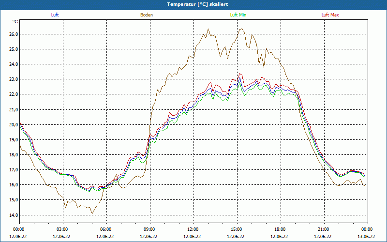Click the 03:00 time axis label
The image size is (387, 242).
[x=62, y=229]
